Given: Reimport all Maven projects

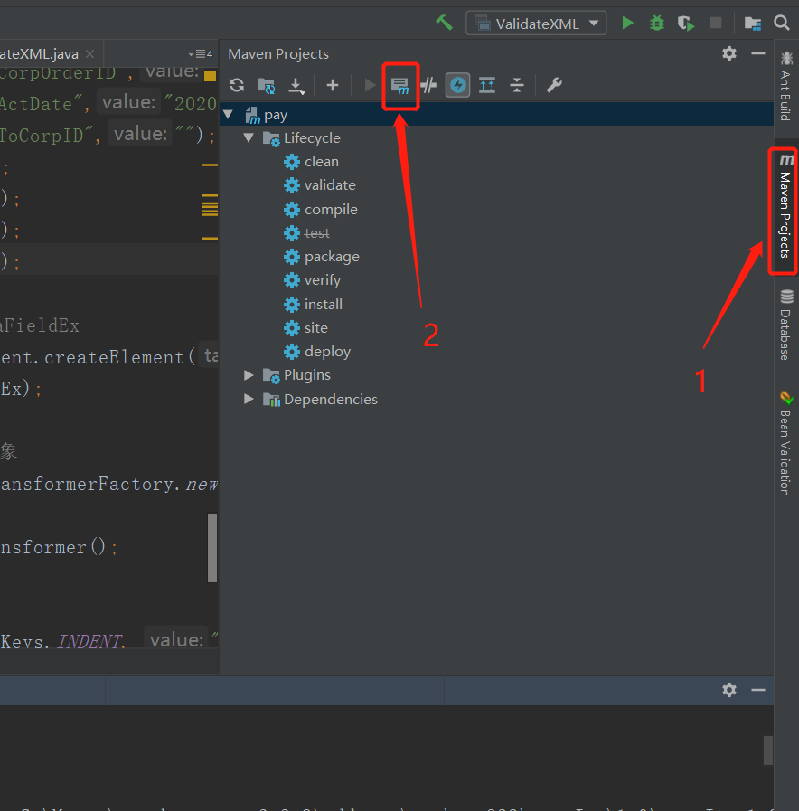Looking at the screenshot, I should (x=237, y=85).
